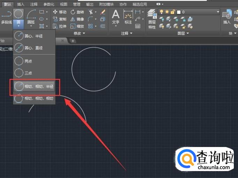This screenshot has height=178, width=238.
Task: Click the Offset icon
Action: point(103,26)
